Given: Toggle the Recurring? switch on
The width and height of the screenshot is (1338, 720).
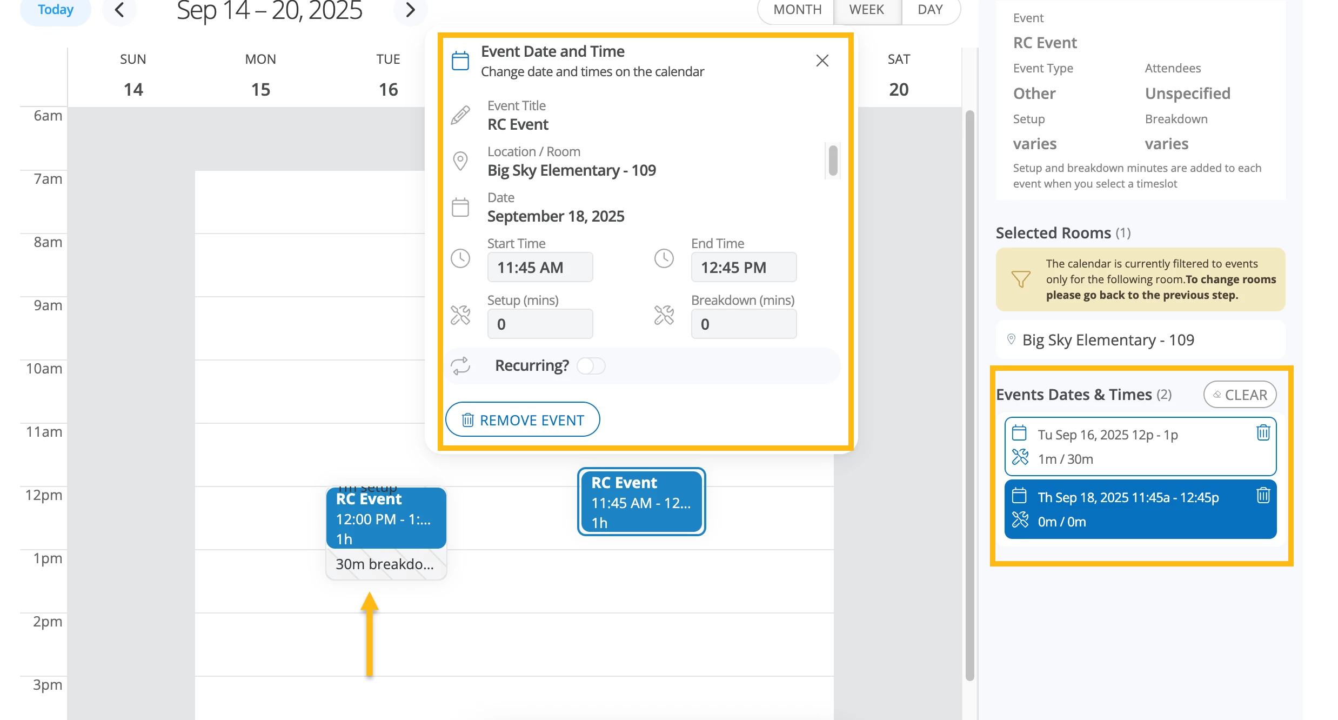Looking at the screenshot, I should (x=591, y=366).
